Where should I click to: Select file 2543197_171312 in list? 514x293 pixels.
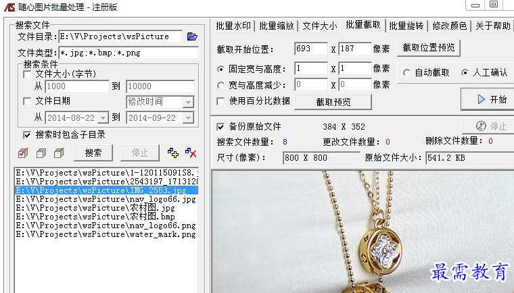[x=107, y=182]
